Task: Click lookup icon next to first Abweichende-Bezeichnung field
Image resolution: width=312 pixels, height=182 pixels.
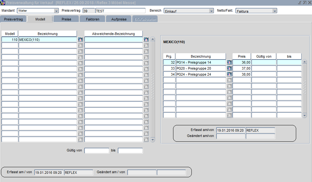Action: 146,40
